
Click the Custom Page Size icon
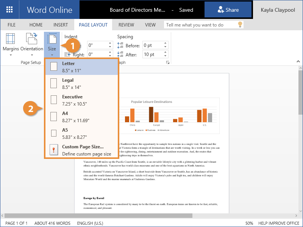[54, 150]
